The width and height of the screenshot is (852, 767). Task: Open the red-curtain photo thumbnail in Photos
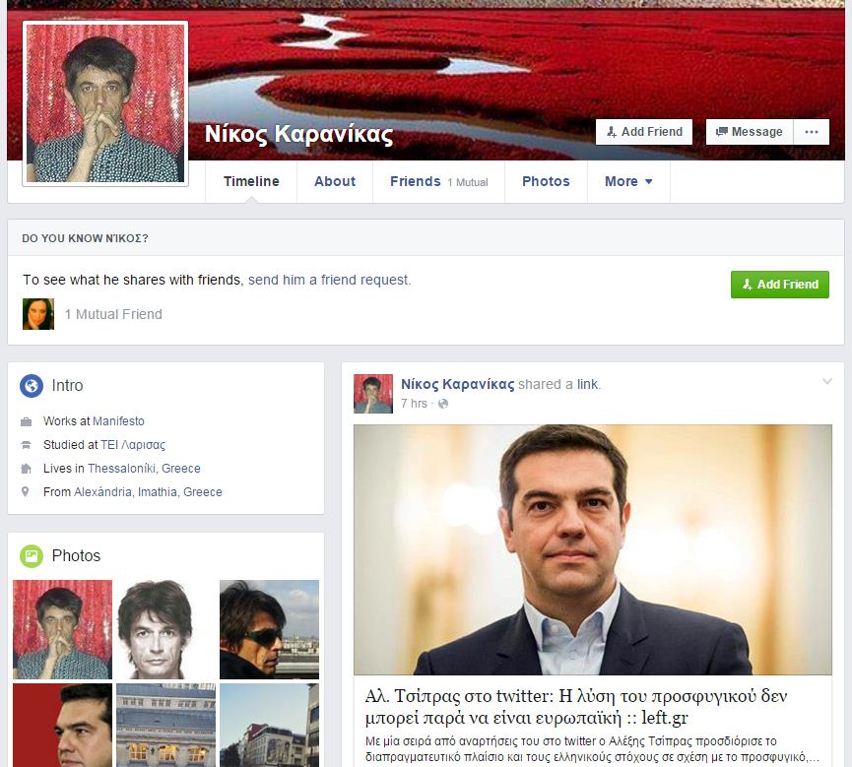(62, 629)
